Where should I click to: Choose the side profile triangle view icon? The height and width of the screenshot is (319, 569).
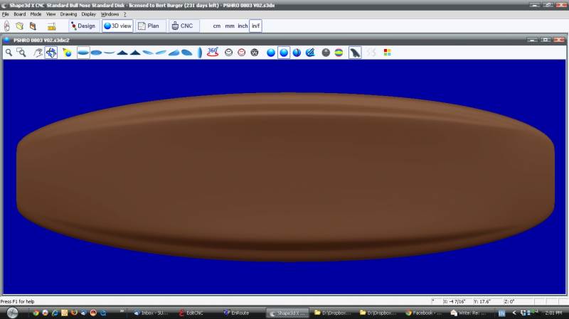(x=122, y=53)
